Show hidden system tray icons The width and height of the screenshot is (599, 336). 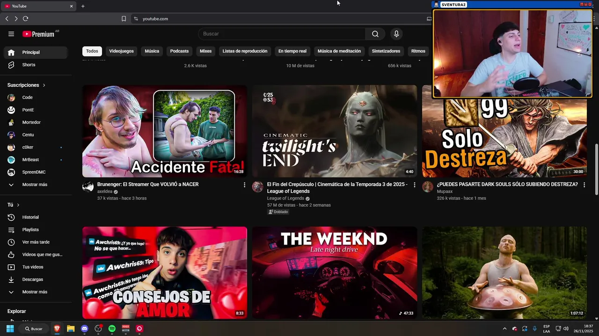504,329
